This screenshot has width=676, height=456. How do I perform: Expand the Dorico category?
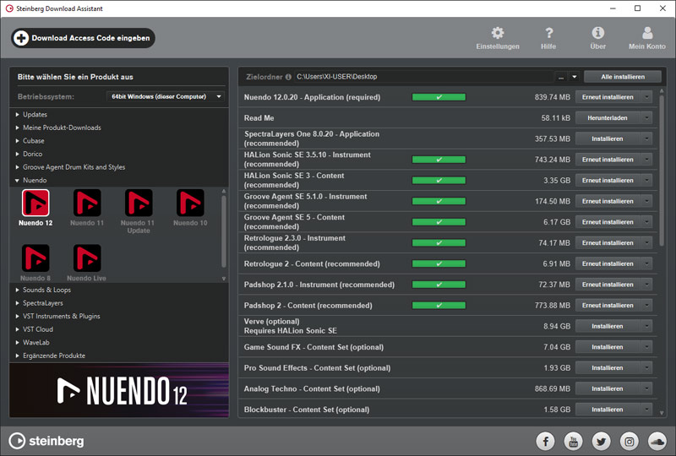pyautogui.click(x=17, y=154)
